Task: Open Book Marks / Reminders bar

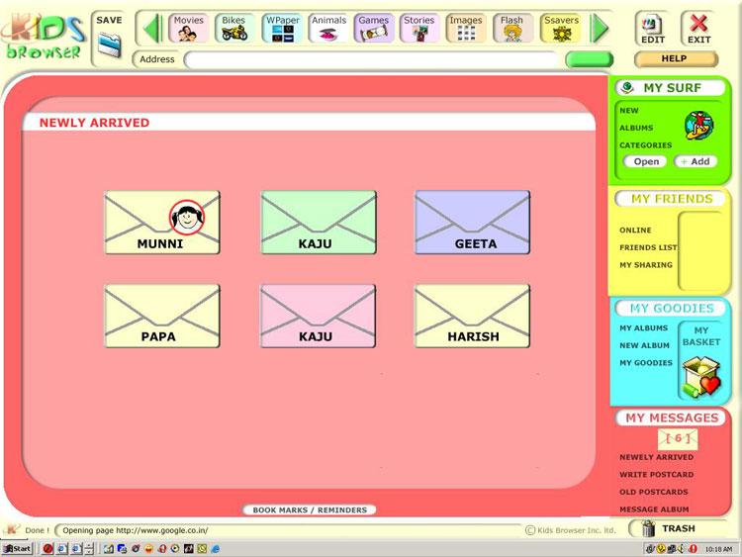Action: pos(310,510)
